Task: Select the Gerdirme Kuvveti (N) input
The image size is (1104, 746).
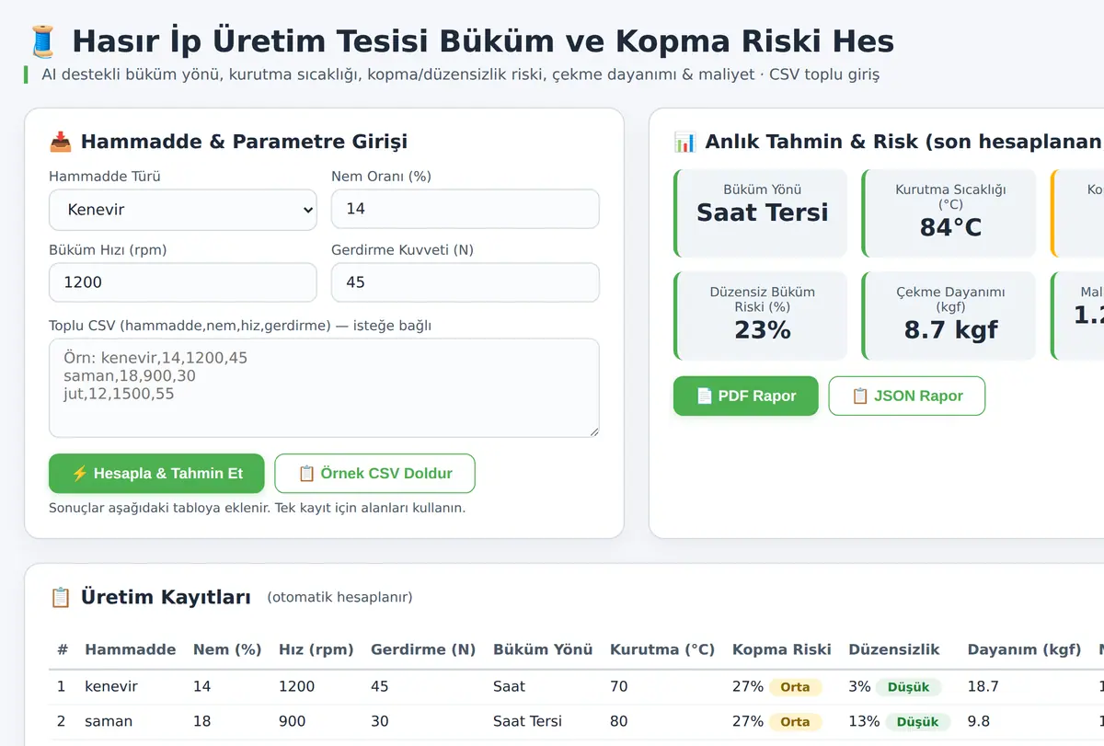Action: [466, 282]
